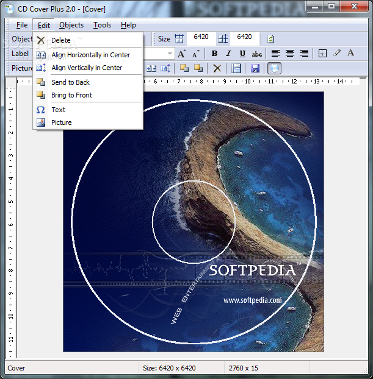Viewport: 373px width, 379px height.
Task: Click the Object toolbar label
Action: coord(22,39)
